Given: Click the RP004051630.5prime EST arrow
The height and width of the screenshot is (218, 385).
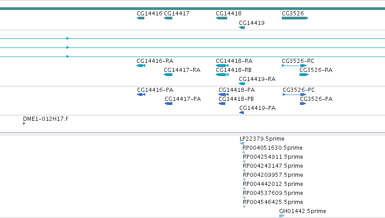Looking at the screenshot, I should tap(243, 152).
